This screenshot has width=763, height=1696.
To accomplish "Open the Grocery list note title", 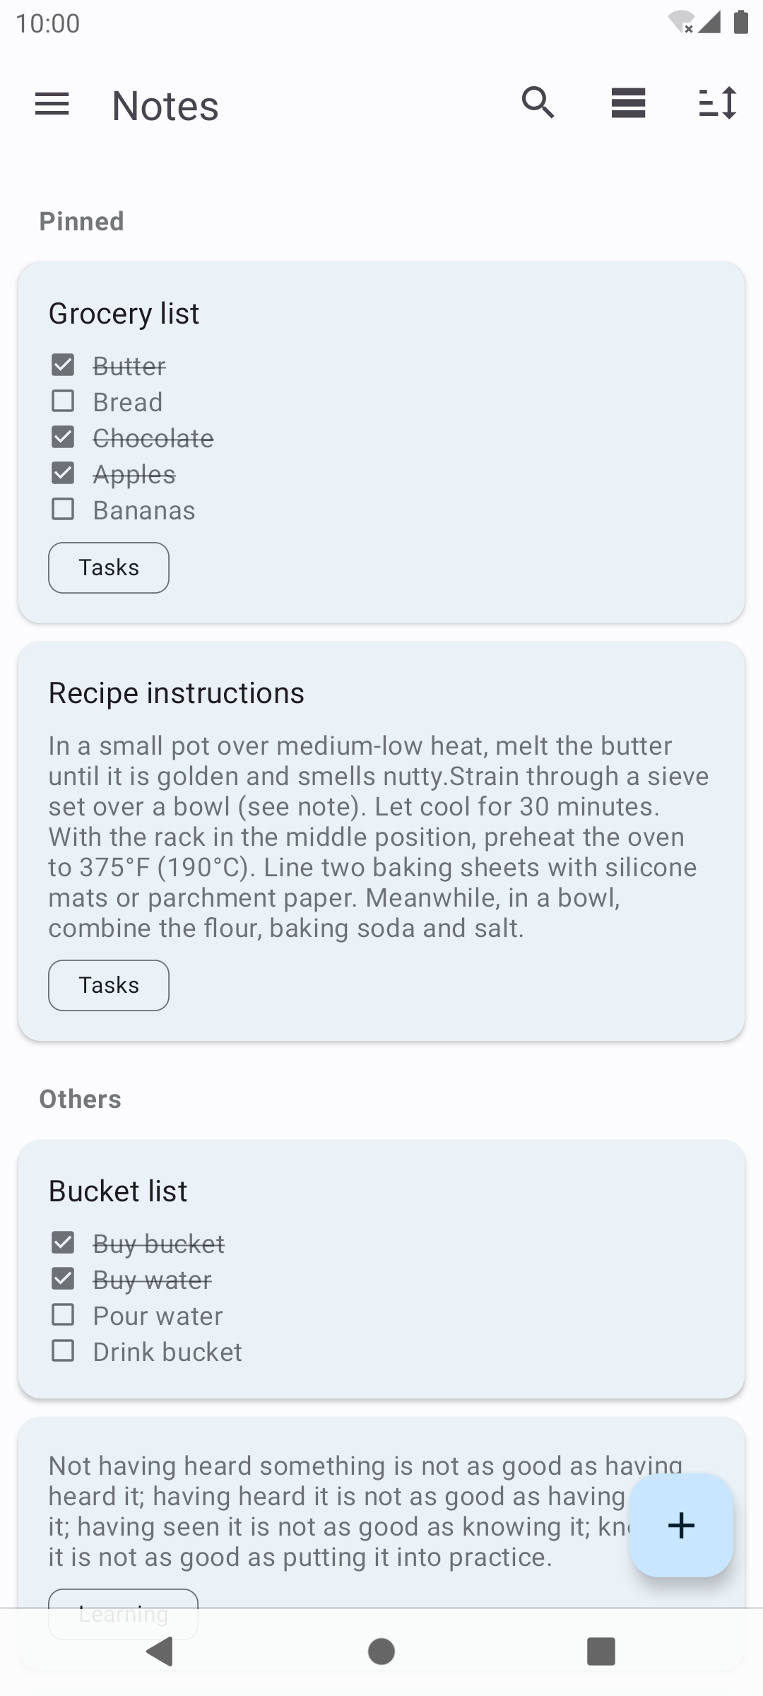I will point(124,313).
